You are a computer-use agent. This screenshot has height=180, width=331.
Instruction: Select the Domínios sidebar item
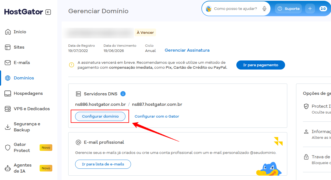pos(24,78)
